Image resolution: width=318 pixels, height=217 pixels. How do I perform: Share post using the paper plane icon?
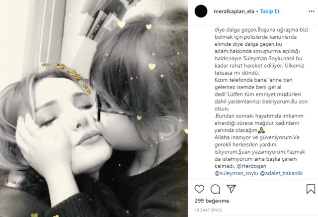(x=231, y=189)
